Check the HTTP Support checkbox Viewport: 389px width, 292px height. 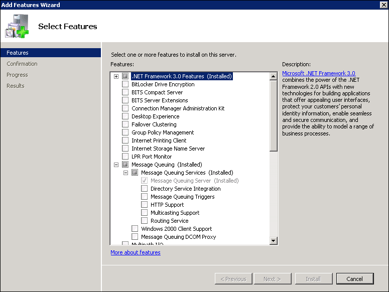pyautogui.click(x=145, y=205)
